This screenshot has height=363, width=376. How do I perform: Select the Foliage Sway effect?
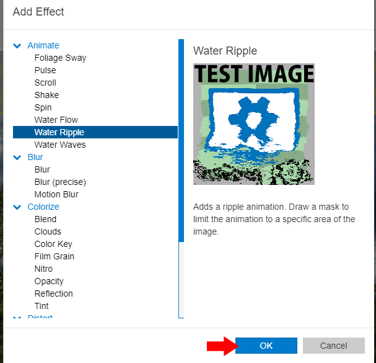[x=60, y=58]
